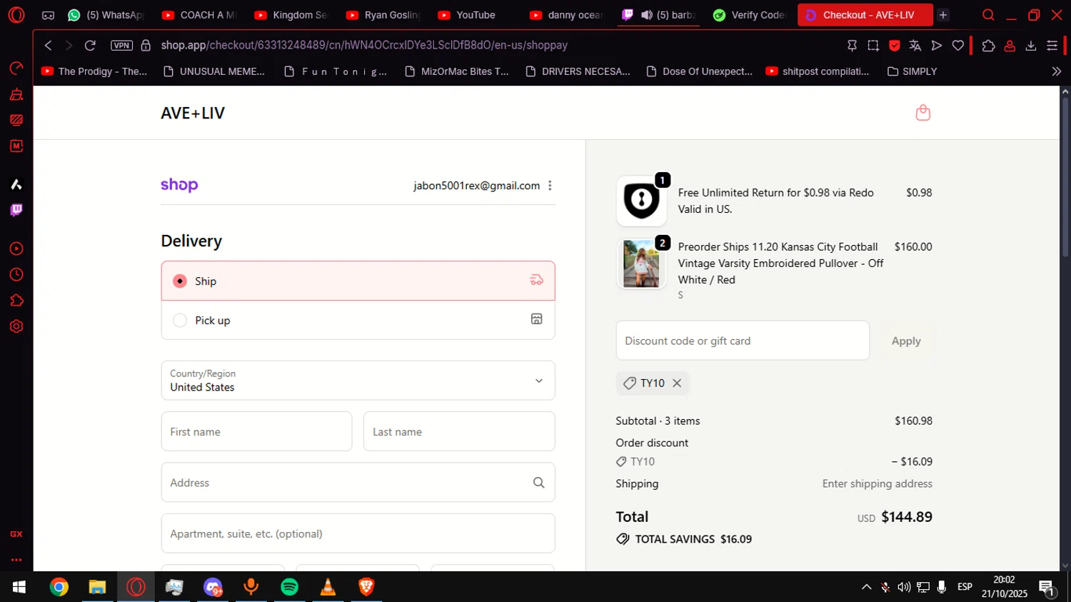
Task: Select the Pick up delivery option
Action: pos(358,320)
